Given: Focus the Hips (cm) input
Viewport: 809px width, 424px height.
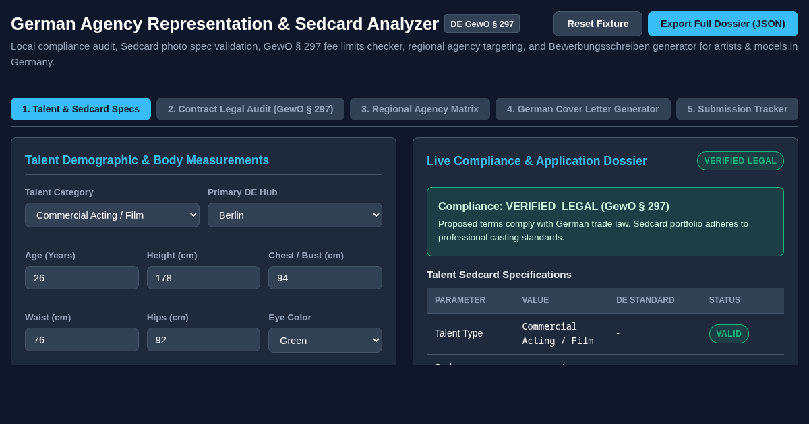Looking at the screenshot, I should coord(204,339).
